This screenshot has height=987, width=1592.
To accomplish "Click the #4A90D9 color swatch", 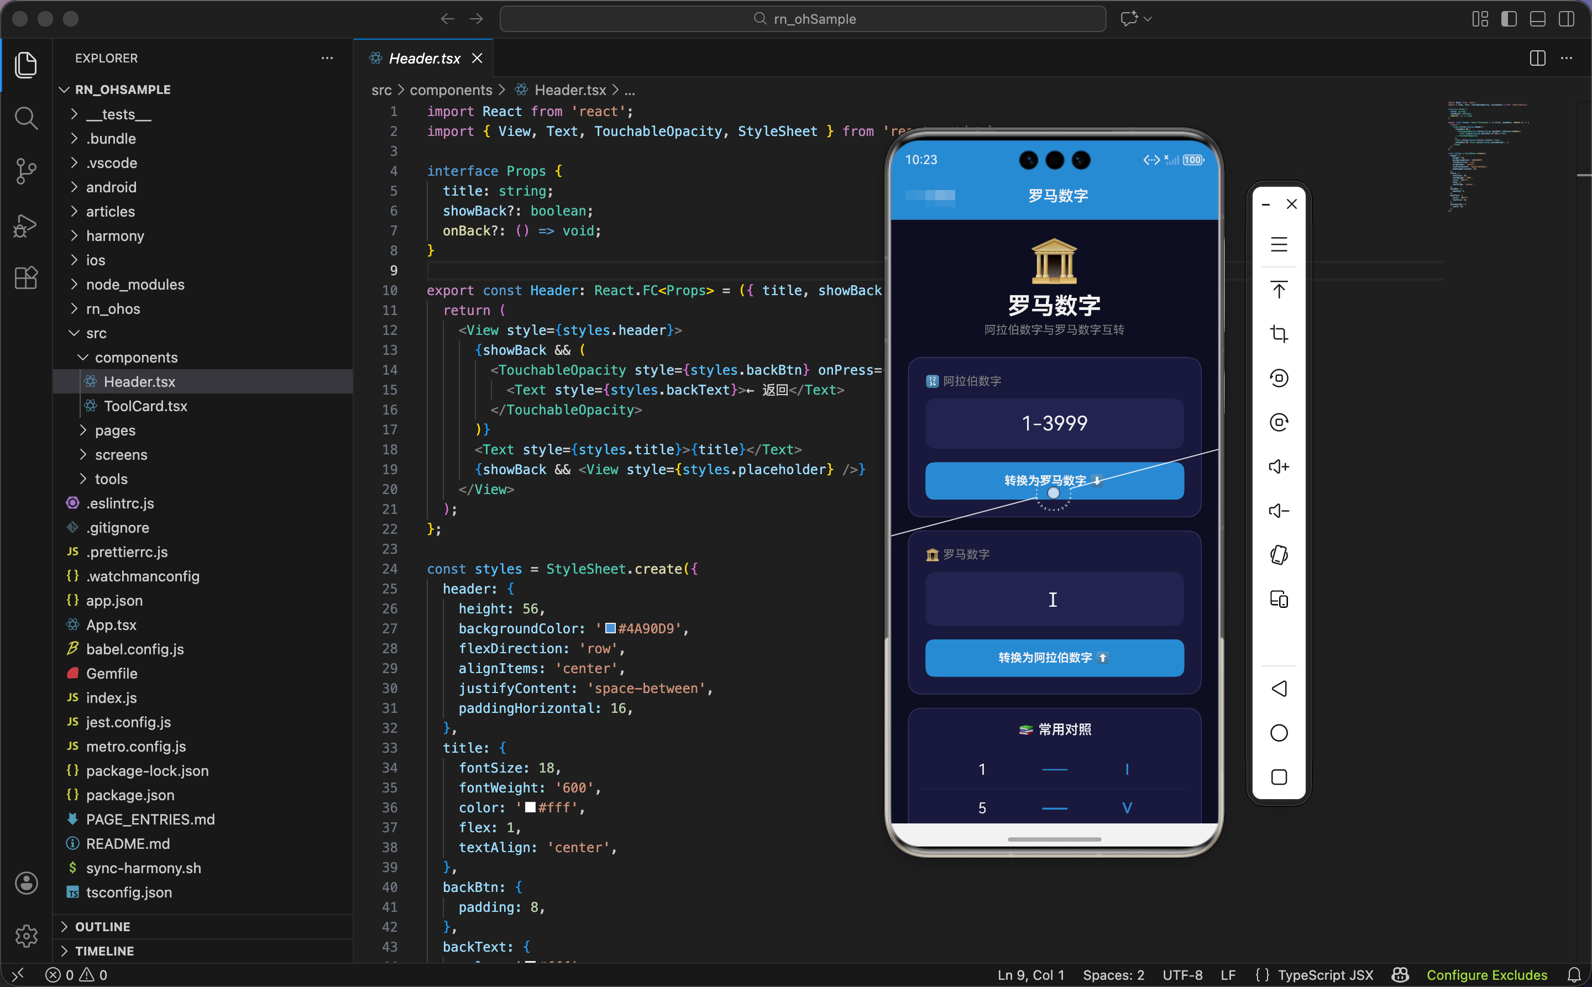I will pos(610,628).
